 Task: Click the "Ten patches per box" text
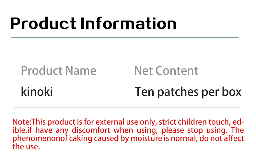pyautogui.click(x=188, y=92)
